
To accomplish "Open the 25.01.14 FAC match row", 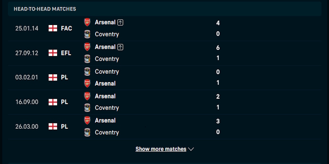I will coord(164,28).
